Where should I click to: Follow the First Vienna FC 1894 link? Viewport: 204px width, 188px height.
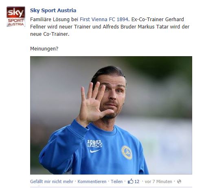(x=104, y=20)
